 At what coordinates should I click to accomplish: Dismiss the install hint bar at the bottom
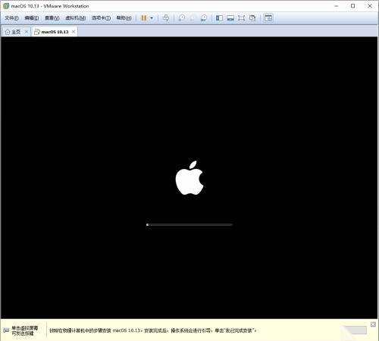click(x=373, y=324)
